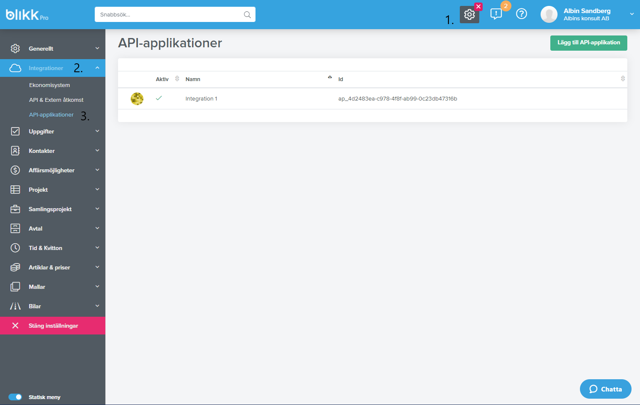This screenshot has height=405, width=640.
Task: Click the Integration 1 avatar thumbnail
Action: tap(137, 99)
